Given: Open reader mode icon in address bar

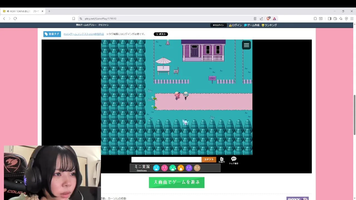Looking at the screenshot, I should point(255,19).
